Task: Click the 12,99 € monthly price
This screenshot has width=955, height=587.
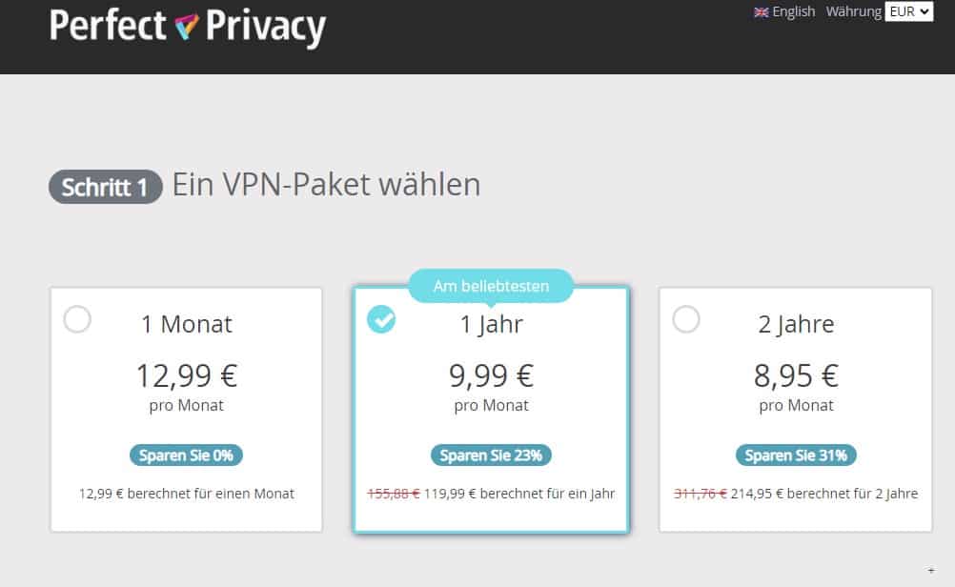Action: click(186, 375)
